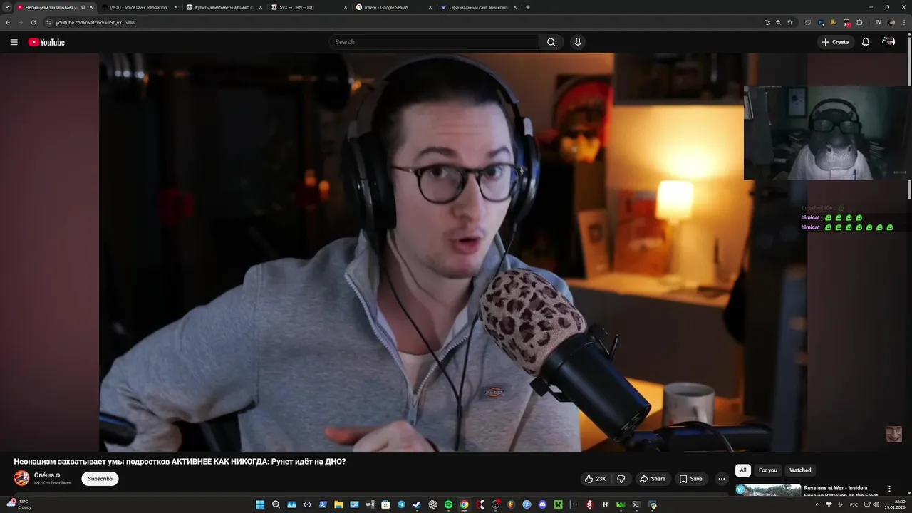Viewport: 912px width, 513px height.
Task: Click the YouTube search magnifier button
Action: pyautogui.click(x=551, y=42)
